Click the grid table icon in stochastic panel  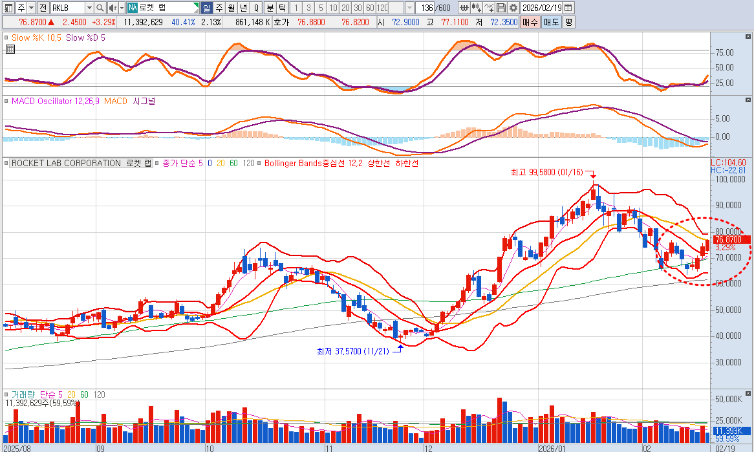click(10, 48)
